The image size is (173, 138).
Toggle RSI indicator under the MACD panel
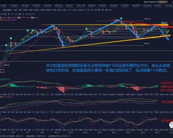click(21, 94)
